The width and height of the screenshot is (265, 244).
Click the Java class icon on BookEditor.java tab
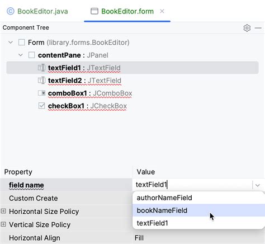pos(11,11)
